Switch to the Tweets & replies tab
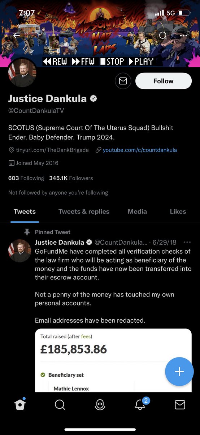Viewport: 200px width, 435px height. click(x=84, y=211)
